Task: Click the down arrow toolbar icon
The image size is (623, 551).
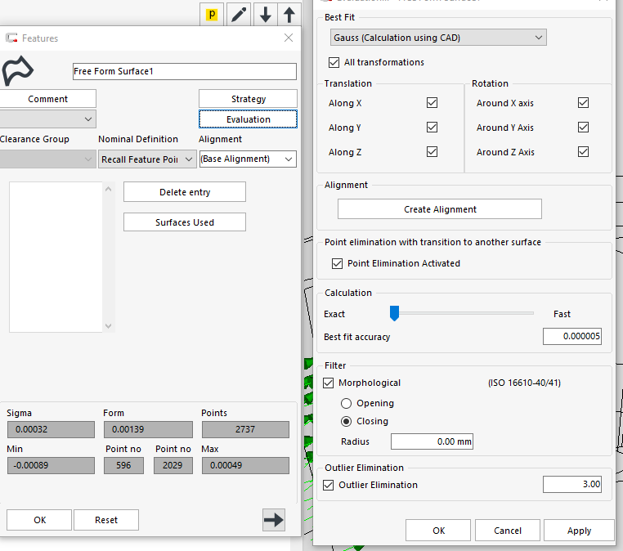Action: click(x=265, y=15)
